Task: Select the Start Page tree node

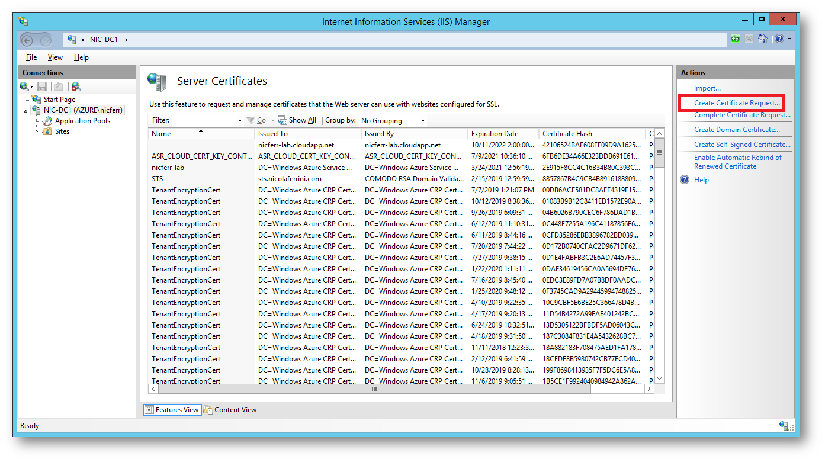Action: 59,100
